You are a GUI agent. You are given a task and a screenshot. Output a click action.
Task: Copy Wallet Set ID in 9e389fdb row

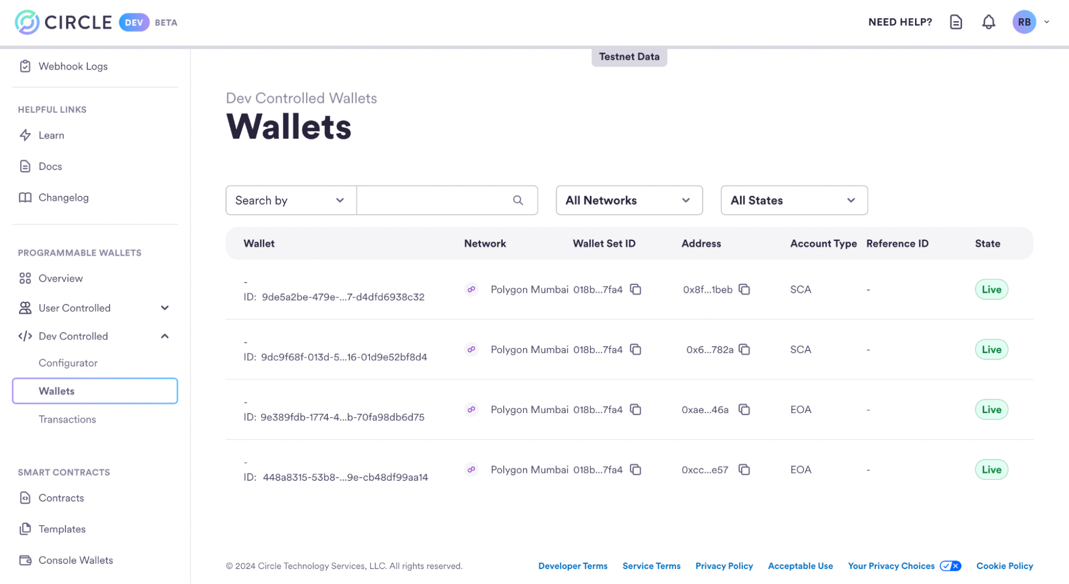(x=635, y=409)
